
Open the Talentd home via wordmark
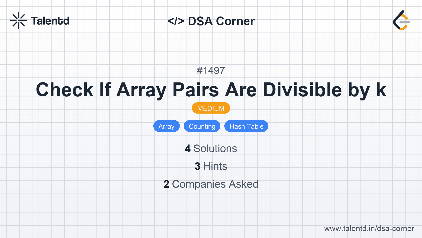[x=50, y=21]
